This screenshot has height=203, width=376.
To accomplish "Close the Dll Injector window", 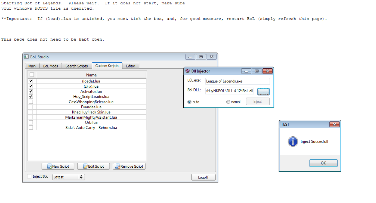I will click(267, 71).
